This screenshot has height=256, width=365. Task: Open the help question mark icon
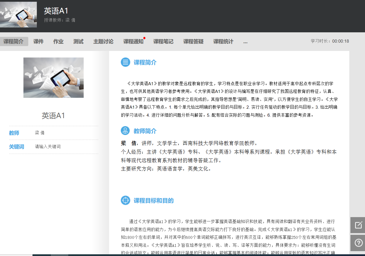click(358, 243)
